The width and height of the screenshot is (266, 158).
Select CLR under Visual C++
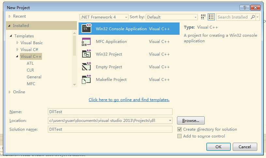tap(30, 70)
